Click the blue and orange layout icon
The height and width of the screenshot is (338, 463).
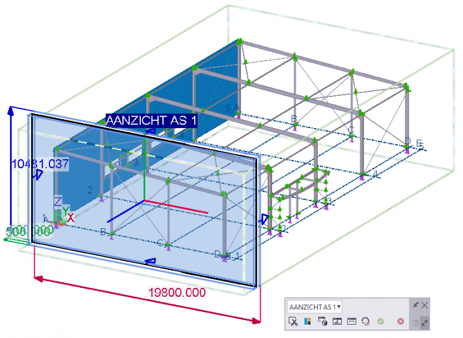(x=308, y=322)
